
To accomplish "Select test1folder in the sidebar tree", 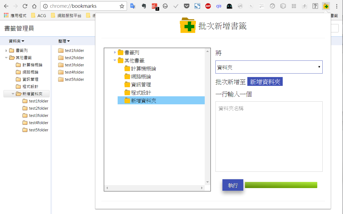I will [x=35, y=101].
